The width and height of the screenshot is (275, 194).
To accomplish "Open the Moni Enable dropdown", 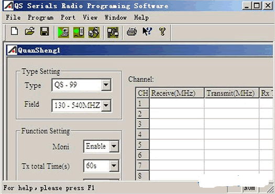I will (114, 146).
